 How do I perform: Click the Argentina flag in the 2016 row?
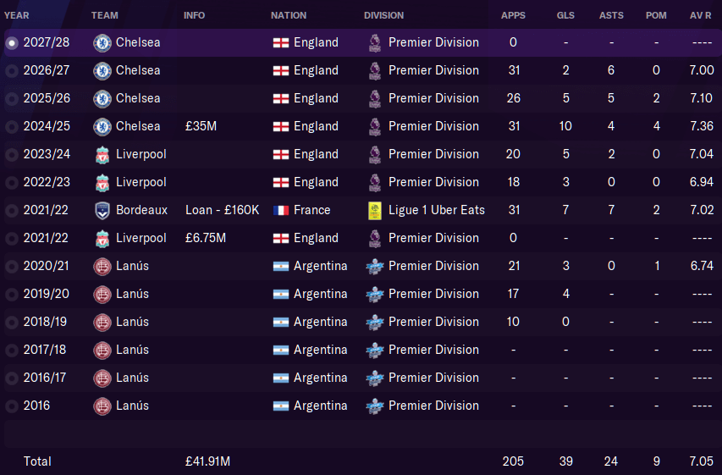pos(281,406)
